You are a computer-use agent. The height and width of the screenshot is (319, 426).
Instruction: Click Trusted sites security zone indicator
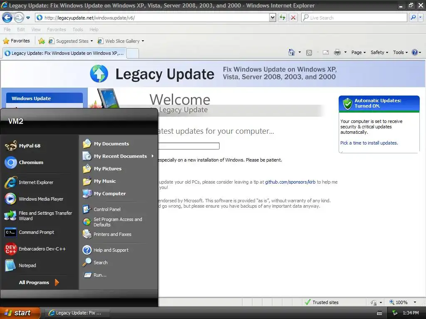(322, 302)
